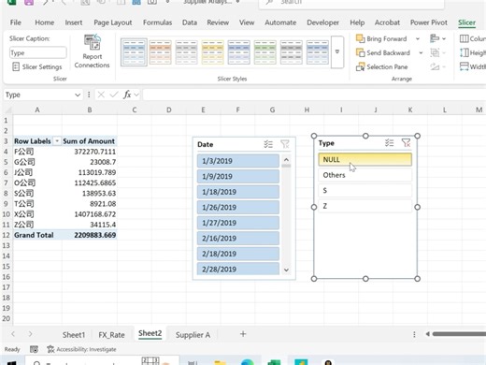Viewport: 486px width, 365px height.
Task: Toggle Others in Type slicer
Action: [x=364, y=175]
